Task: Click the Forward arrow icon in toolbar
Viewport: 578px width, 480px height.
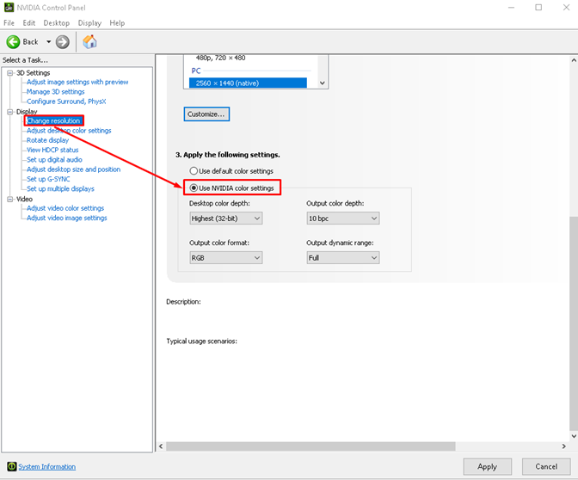Action: (63, 41)
